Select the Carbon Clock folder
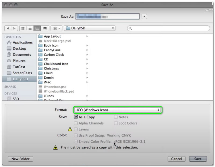 63,55
